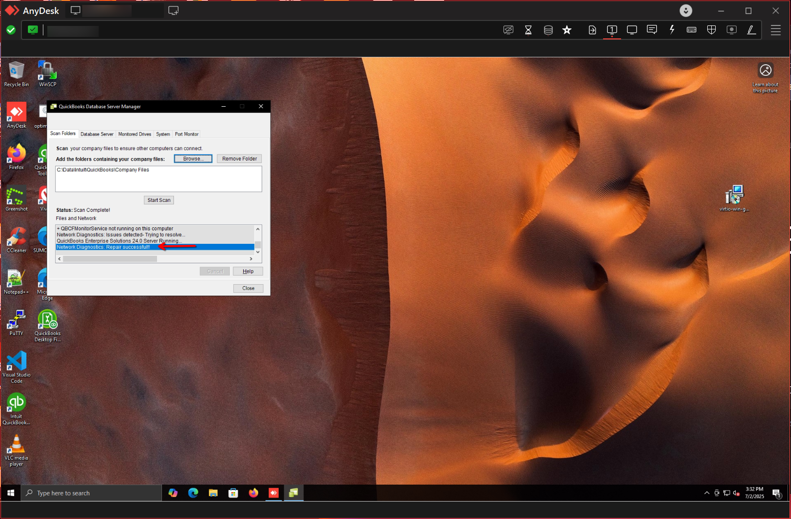The height and width of the screenshot is (519, 791).
Task: Click the star favorites icon
Action: click(567, 30)
